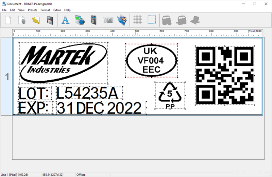Select the EXP: text object
272x177 pixels.
tap(35, 108)
